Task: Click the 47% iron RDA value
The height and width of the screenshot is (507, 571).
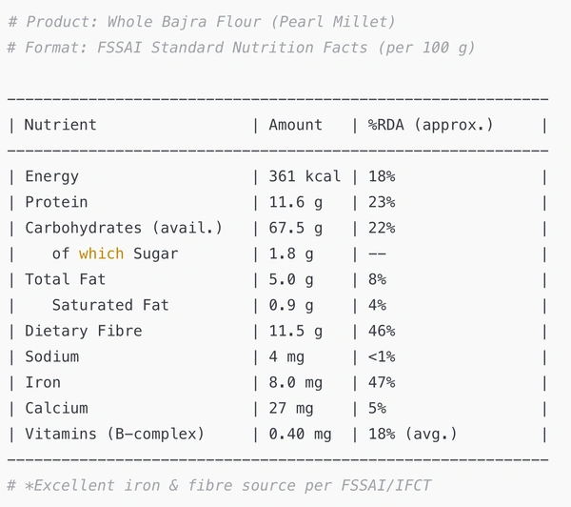Action: click(381, 382)
